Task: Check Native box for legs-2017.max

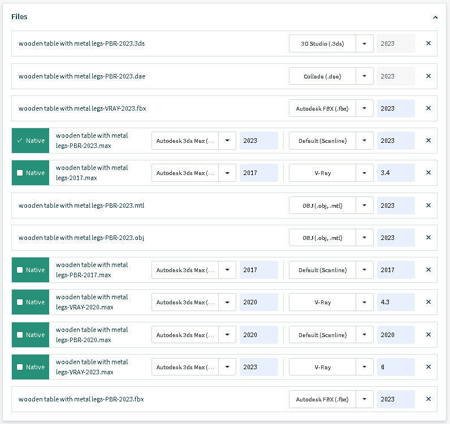Action: click(x=20, y=173)
